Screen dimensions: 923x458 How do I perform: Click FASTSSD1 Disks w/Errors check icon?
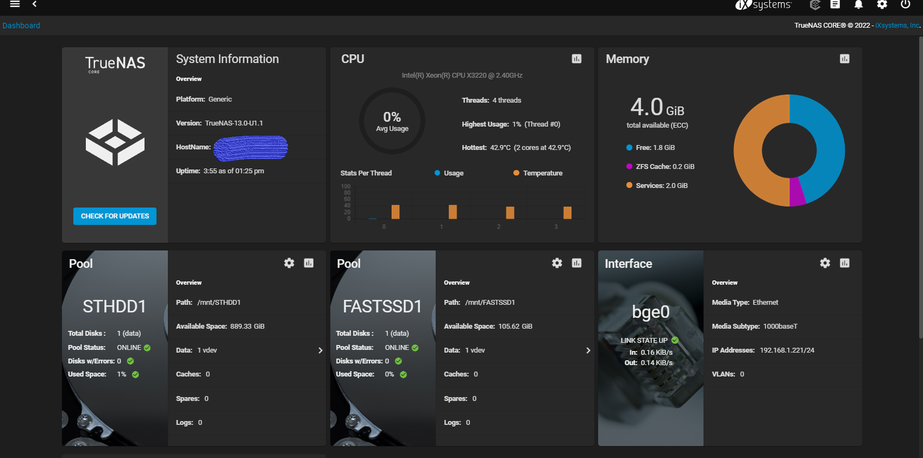click(x=398, y=361)
